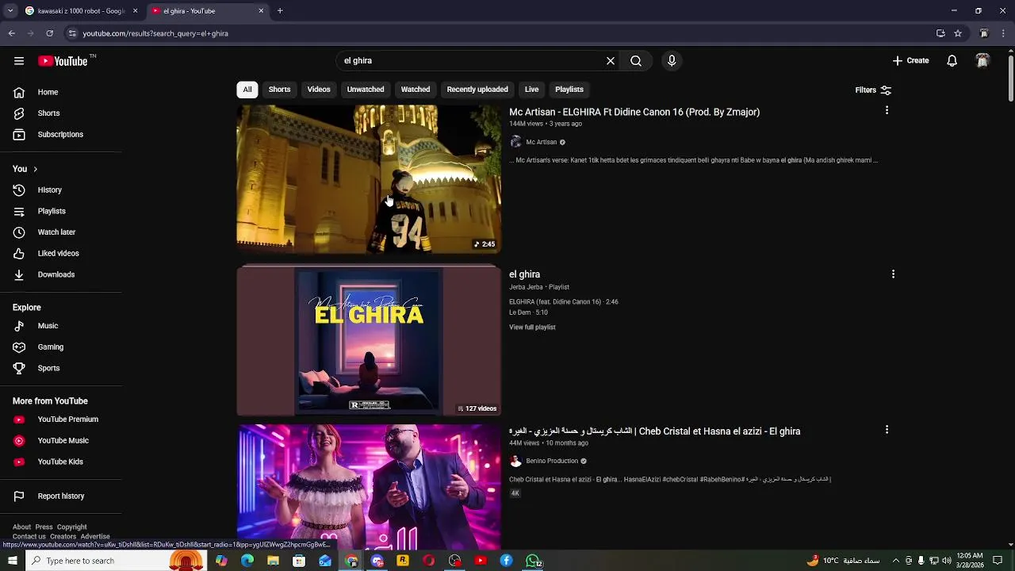Select the Playlists filter chip
The image size is (1015, 571).
coord(569,90)
